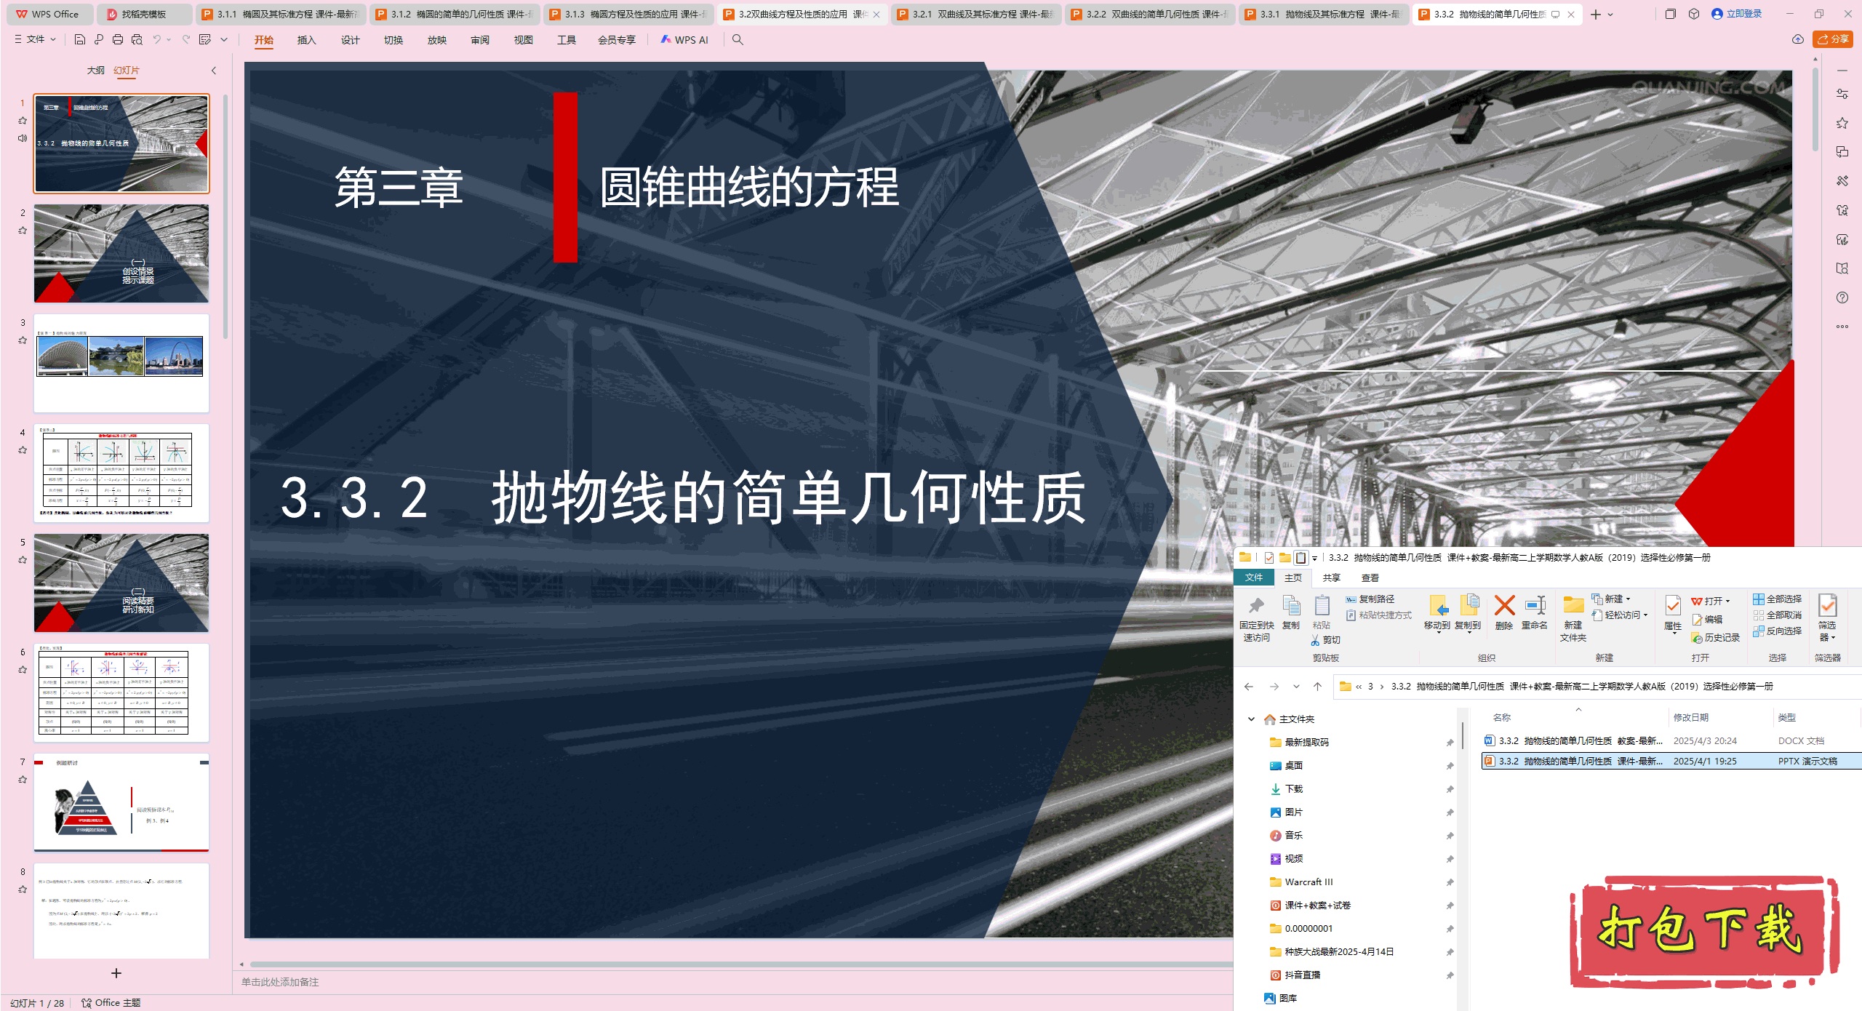1862x1011 pixels.
Task: Open the 找稻壳模板 tab
Action: [144, 14]
